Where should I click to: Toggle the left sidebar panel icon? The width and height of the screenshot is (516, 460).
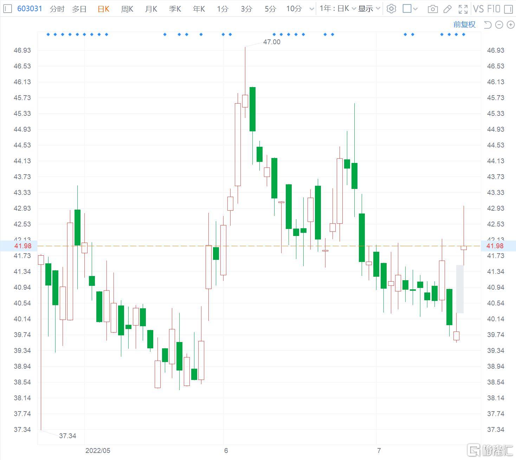[7, 9]
